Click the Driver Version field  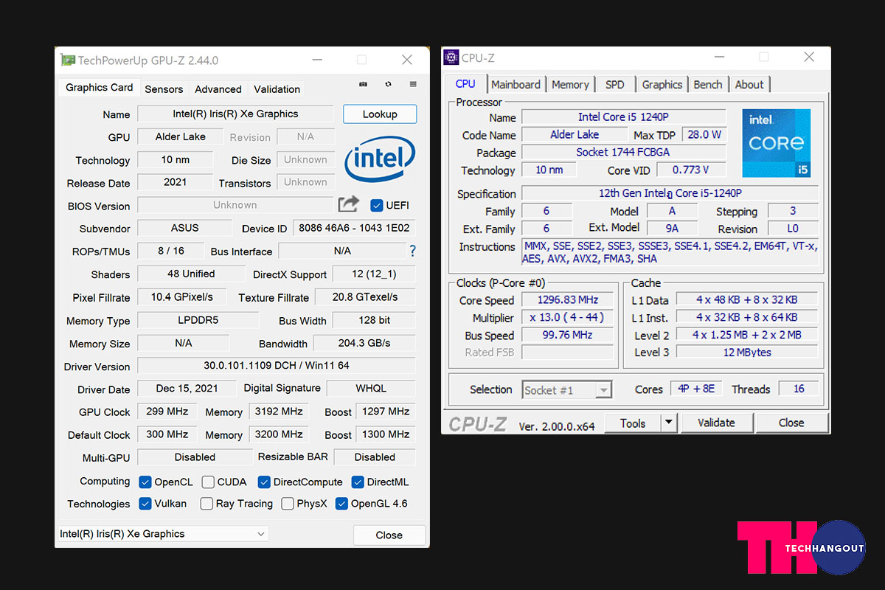point(277,366)
